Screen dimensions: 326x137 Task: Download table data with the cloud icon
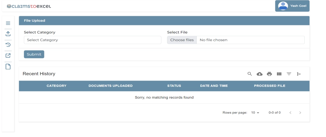(x=259, y=74)
